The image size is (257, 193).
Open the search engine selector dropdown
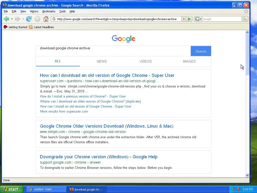(198, 19)
